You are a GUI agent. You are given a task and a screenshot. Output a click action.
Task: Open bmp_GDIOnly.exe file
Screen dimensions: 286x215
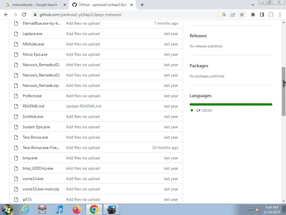38,168
